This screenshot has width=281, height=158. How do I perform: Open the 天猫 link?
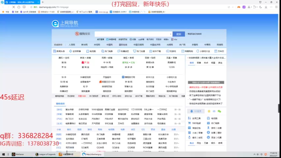[x=85, y=62]
